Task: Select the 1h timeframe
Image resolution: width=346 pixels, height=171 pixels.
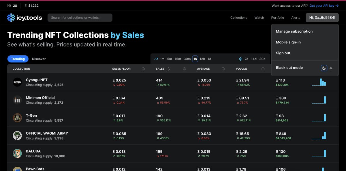Action: coord(195,59)
